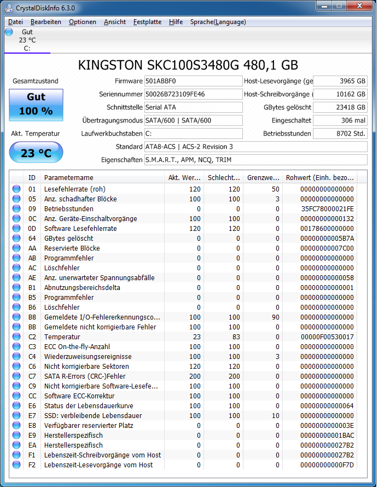Click the Laufwerkbuchstaben field C:
Viewport: 378px width, 487px height.
193,134
